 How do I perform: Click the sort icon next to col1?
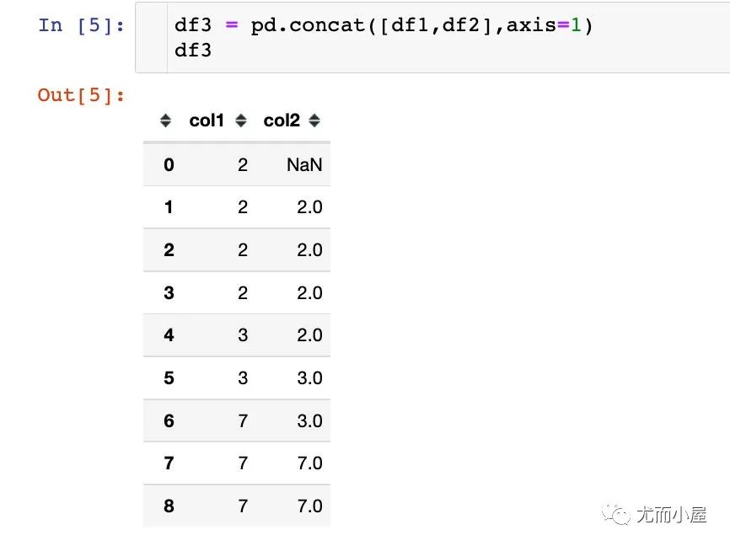coord(241,120)
